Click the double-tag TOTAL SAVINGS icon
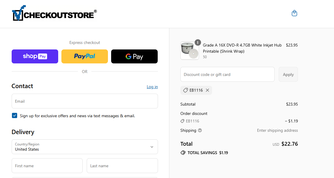Image resolution: width=334 pixels, height=178 pixels. pos(183,152)
